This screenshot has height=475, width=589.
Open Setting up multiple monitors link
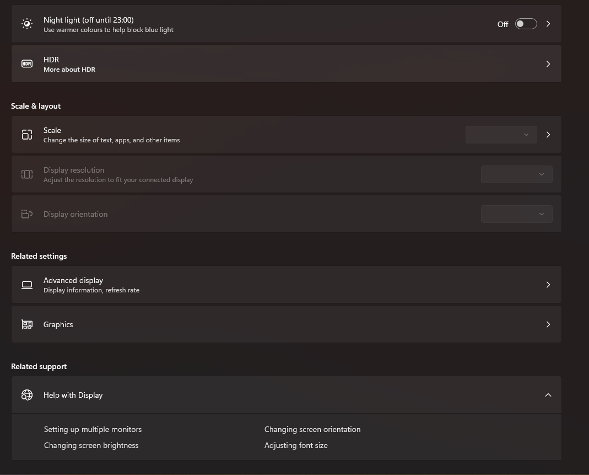93,430
